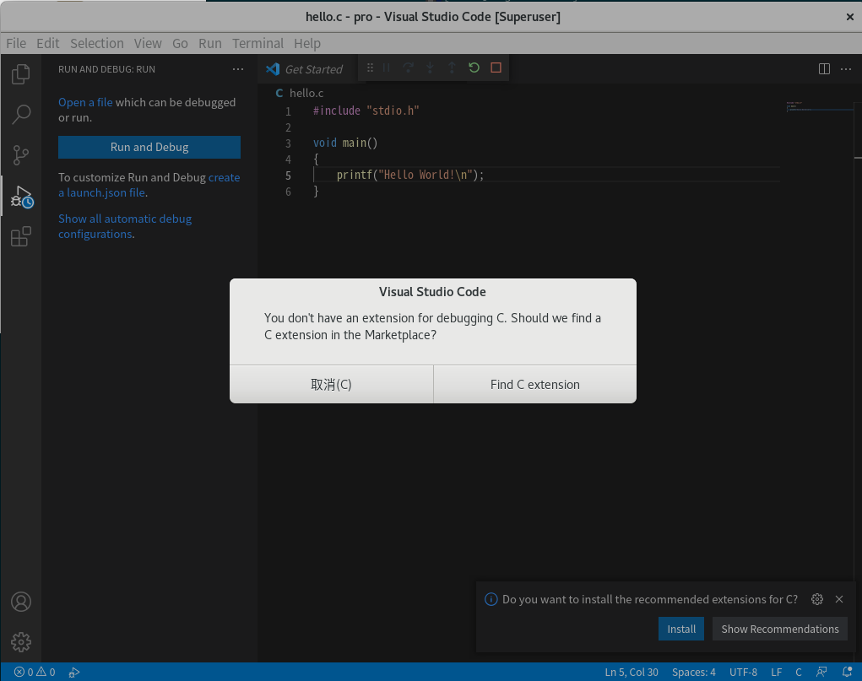Image resolution: width=862 pixels, height=681 pixels.
Task: Open the Help menu
Action: [x=307, y=43]
